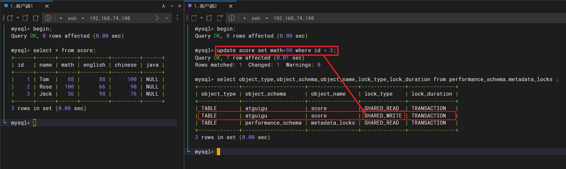The image size is (566, 169).
Task: Click arrow before IP address in right pane
Action: coord(267,18)
